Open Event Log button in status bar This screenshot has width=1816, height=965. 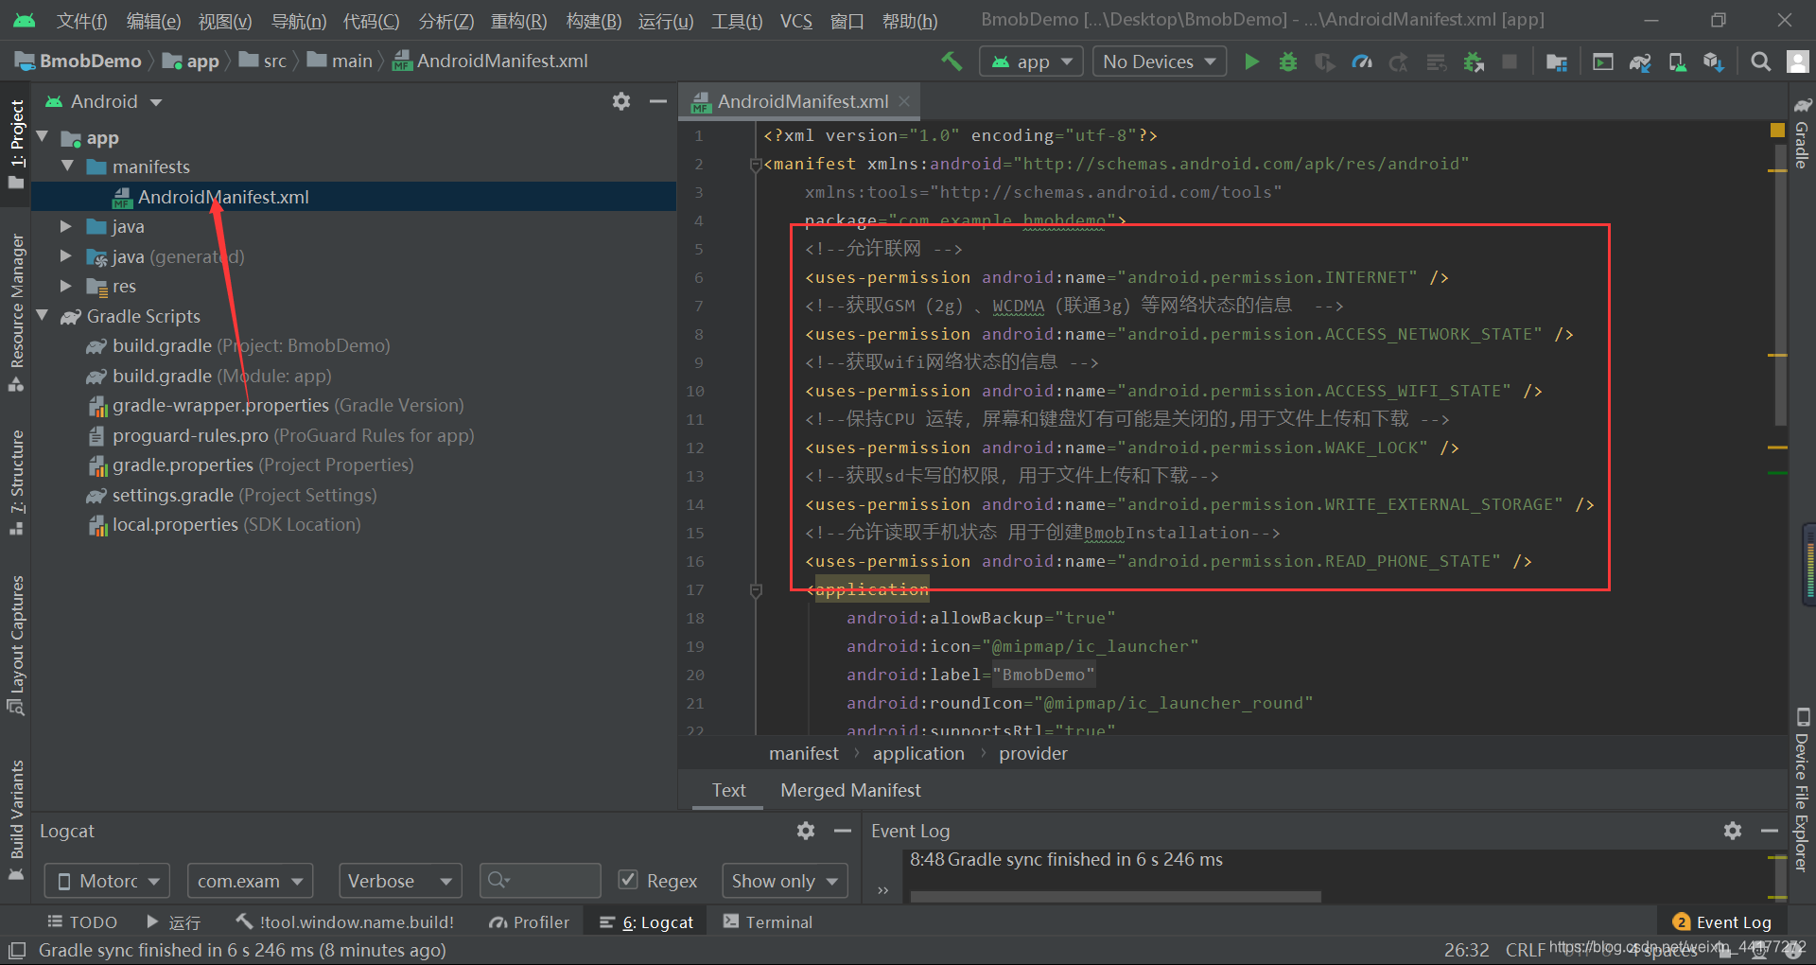tap(1721, 921)
